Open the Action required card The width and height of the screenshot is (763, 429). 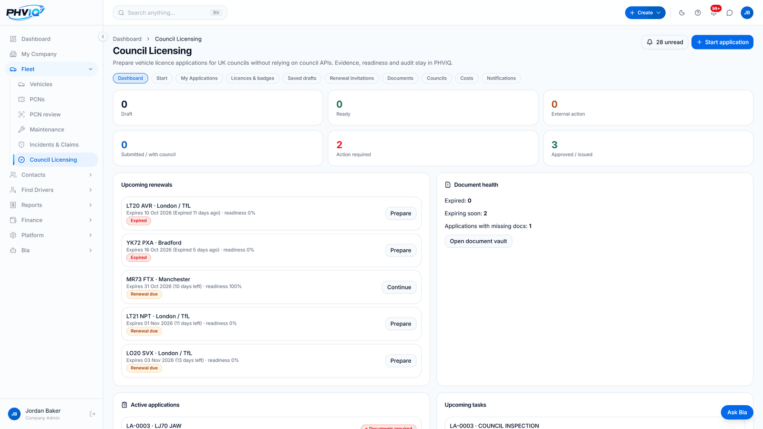pos(433,148)
